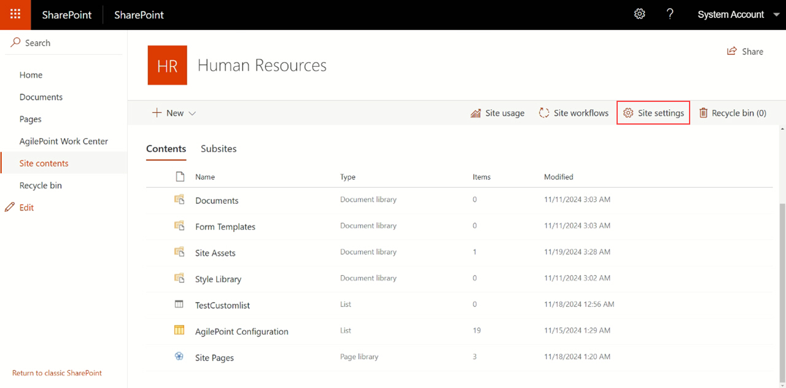Click the HR site logo tile
Screen dimensions: 786x388
tap(167, 65)
